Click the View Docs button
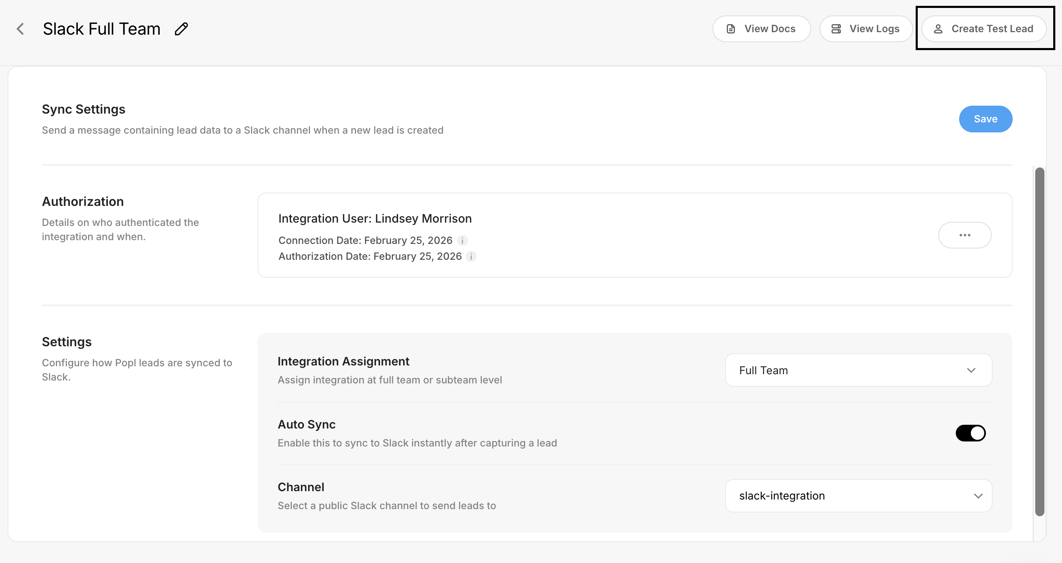 (x=761, y=29)
